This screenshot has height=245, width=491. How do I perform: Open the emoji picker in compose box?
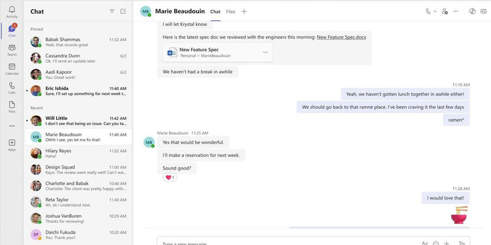436,243
